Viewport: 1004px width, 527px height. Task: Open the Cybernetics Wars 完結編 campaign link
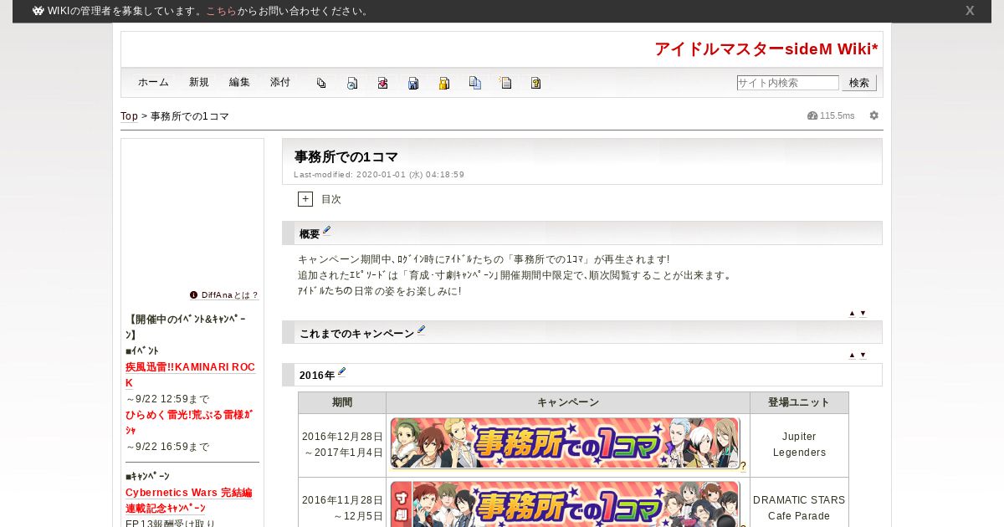pyautogui.click(x=188, y=494)
